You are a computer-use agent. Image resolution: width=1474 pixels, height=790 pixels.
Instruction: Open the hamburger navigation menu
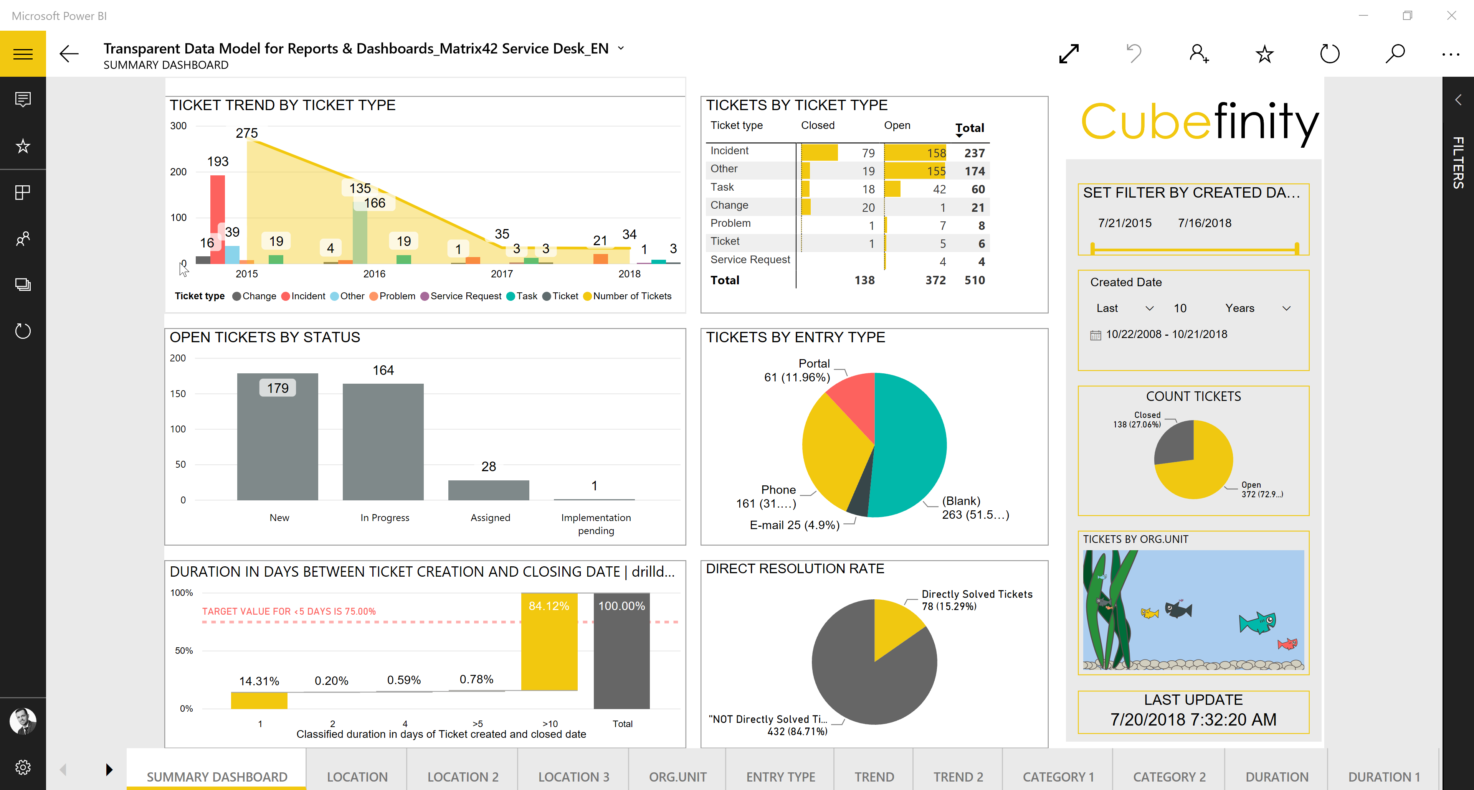pos(23,53)
